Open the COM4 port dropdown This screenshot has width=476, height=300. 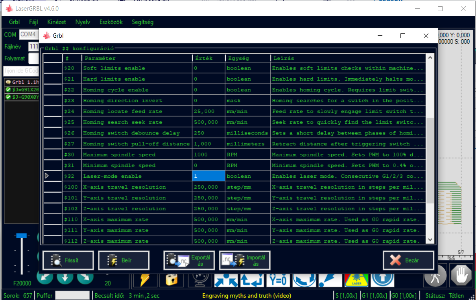point(29,35)
